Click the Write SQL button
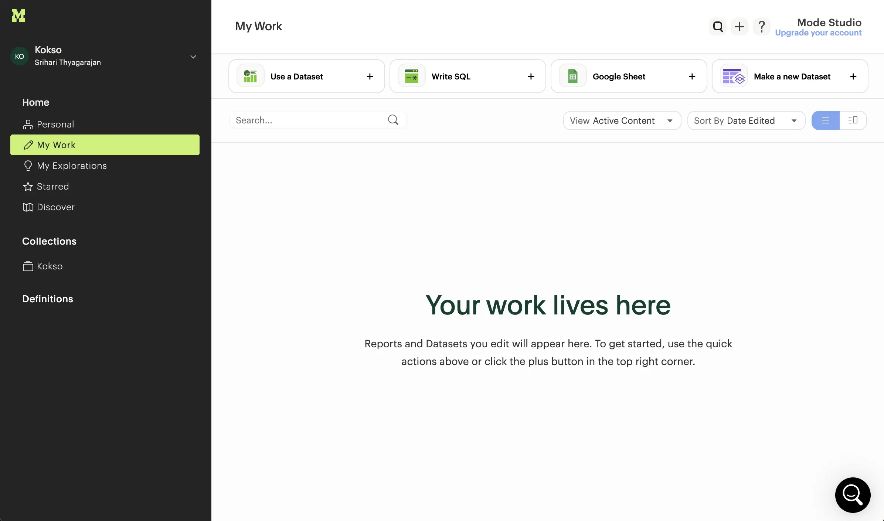This screenshot has width=884, height=521. click(x=468, y=76)
